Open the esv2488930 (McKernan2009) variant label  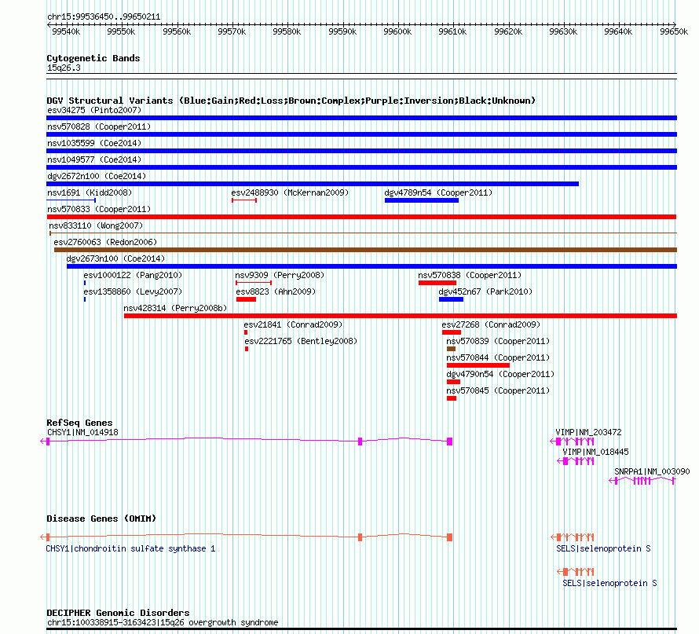290,192
